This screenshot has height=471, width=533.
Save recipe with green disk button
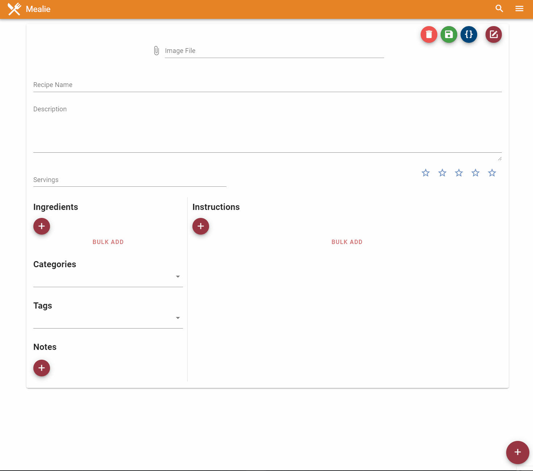coord(449,34)
